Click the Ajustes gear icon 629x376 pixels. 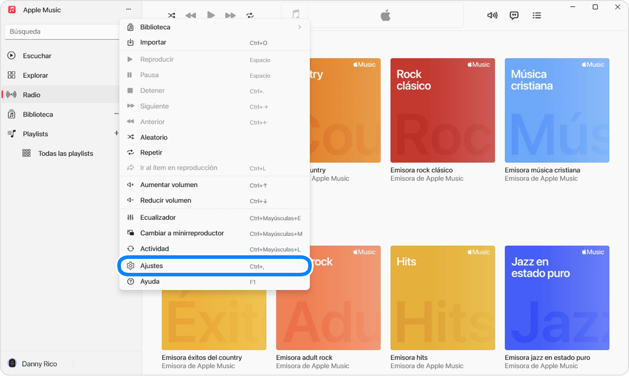tap(131, 266)
